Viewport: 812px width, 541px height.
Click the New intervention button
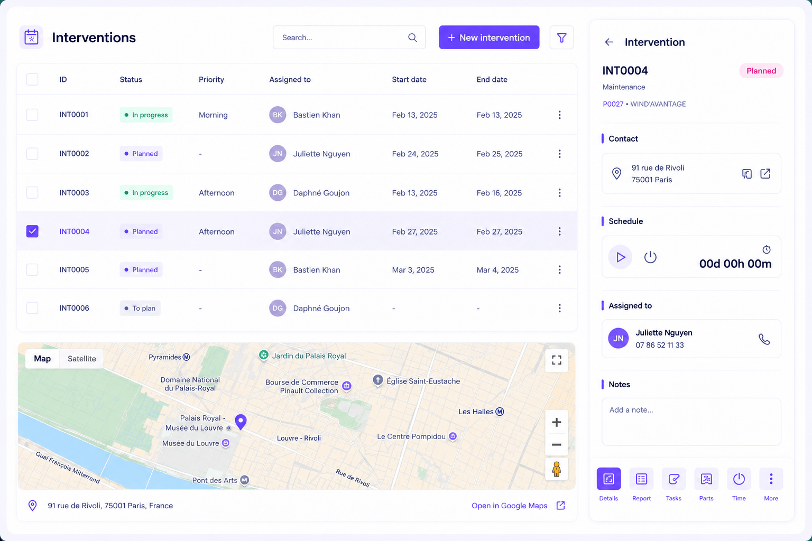pyautogui.click(x=489, y=38)
